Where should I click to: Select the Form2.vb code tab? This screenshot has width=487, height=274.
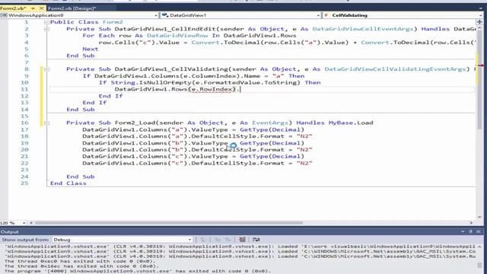point(13,8)
